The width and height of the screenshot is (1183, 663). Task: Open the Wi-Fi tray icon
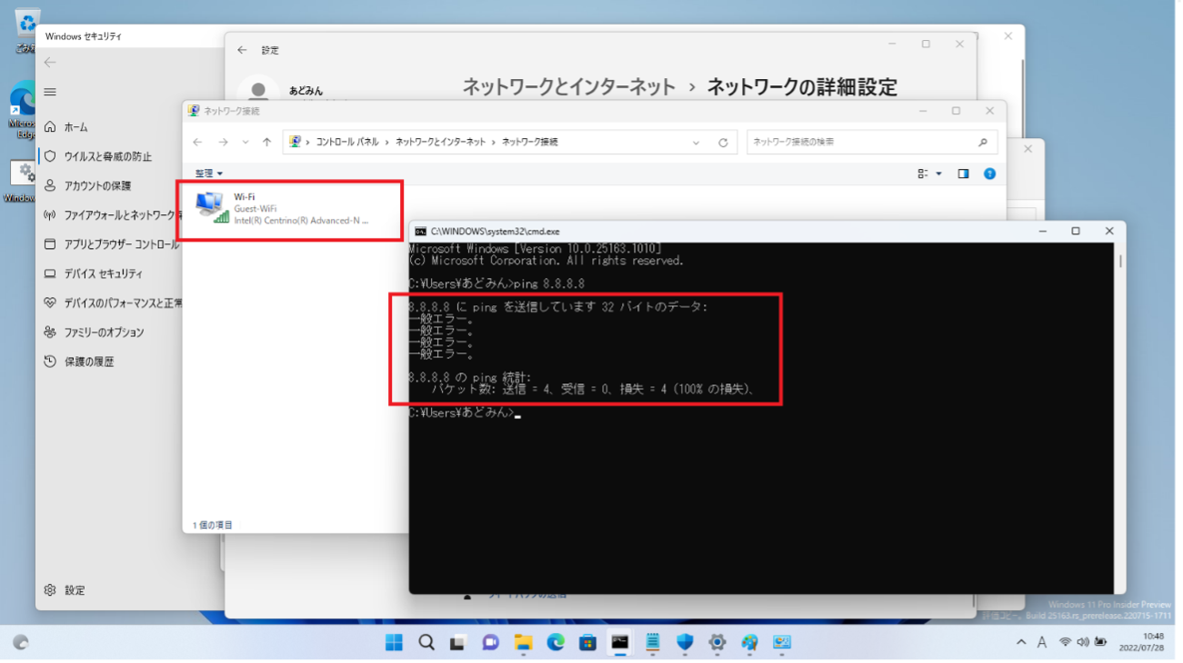(1065, 643)
